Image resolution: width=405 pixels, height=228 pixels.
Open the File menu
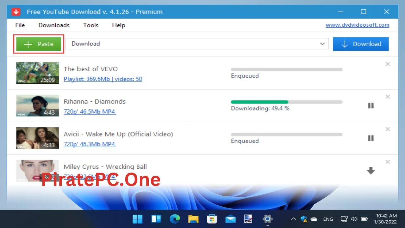(20, 25)
